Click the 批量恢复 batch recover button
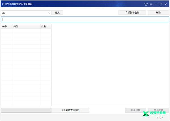 coord(135,110)
